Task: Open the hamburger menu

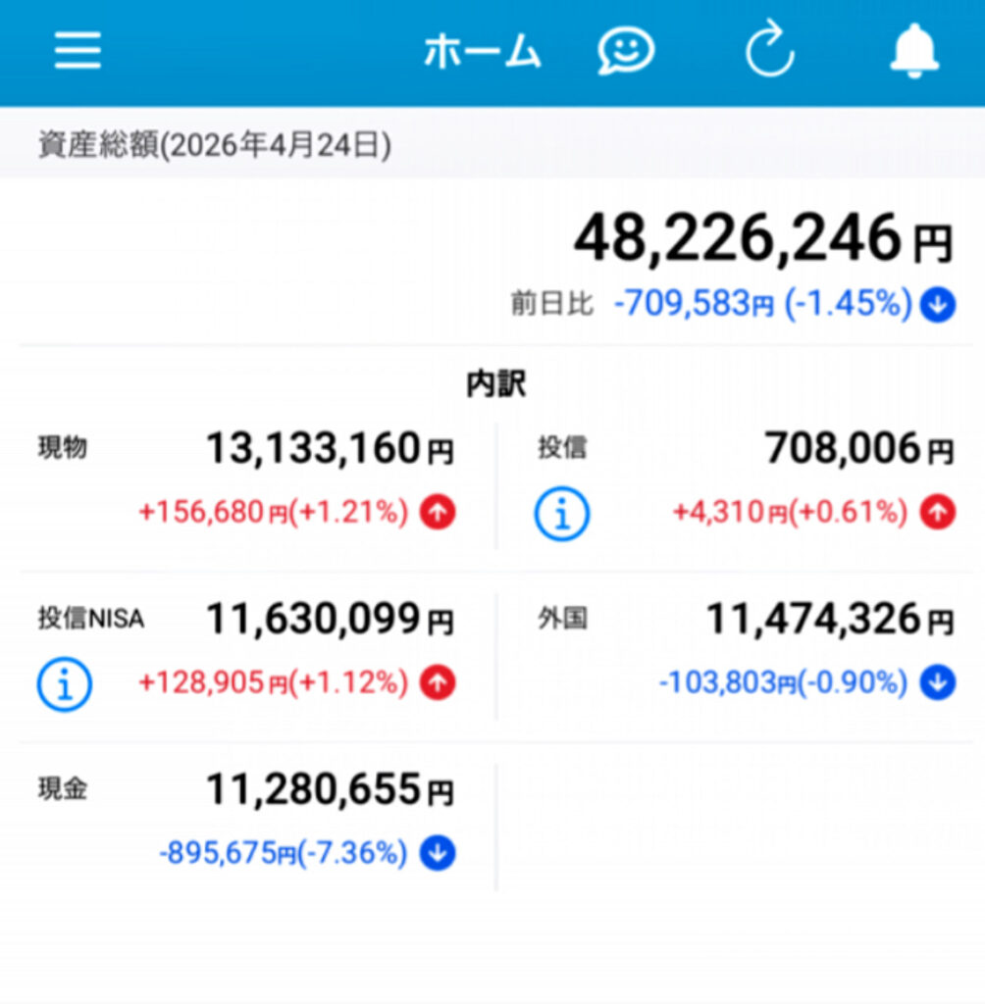Action: click(78, 50)
